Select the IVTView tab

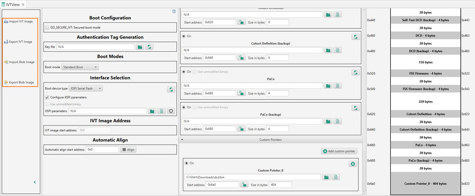coord(13,5)
